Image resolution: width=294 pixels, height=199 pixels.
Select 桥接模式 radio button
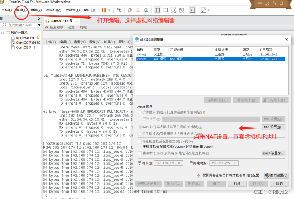(x=140, y=112)
